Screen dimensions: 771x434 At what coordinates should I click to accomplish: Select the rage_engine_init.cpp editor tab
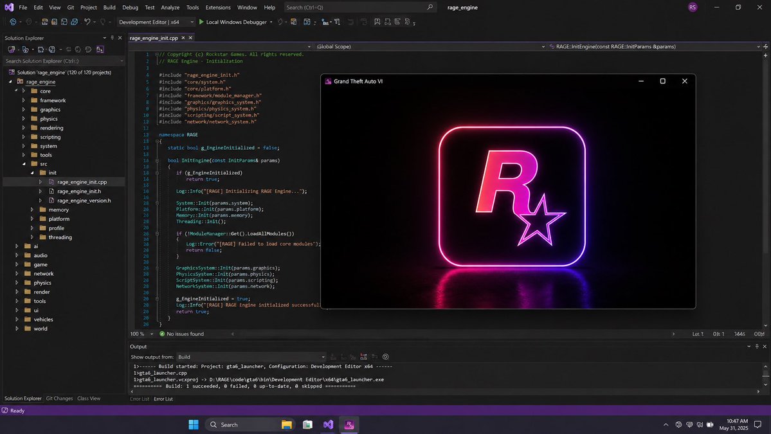tap(154, 38)
